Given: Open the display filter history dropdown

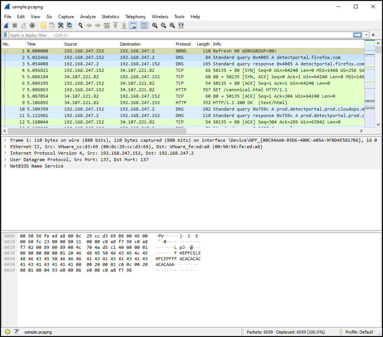Looking at the screenshot, I should click(x=366, y=35).
